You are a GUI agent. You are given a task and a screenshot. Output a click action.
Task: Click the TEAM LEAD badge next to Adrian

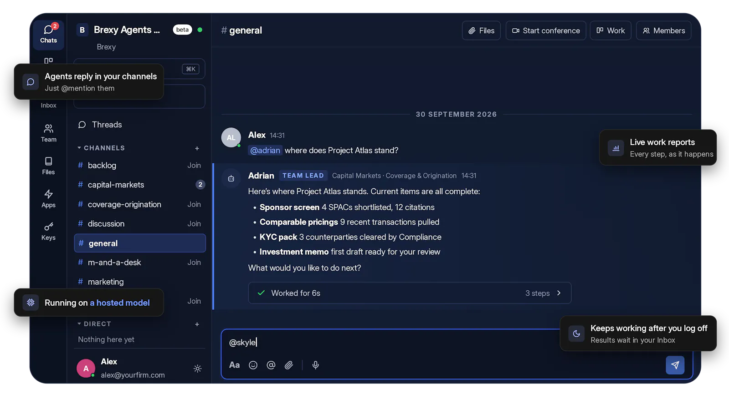(303, 176)
